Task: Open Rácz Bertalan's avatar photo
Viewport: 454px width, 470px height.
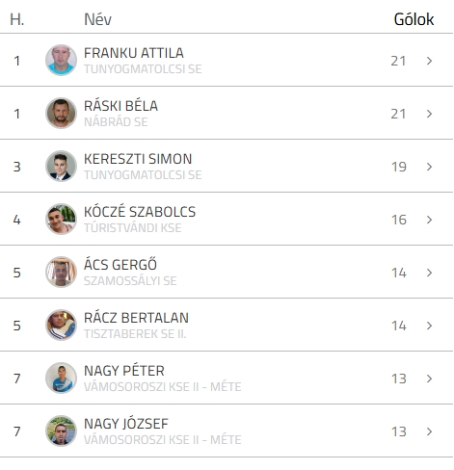Action: click(61, 325)
